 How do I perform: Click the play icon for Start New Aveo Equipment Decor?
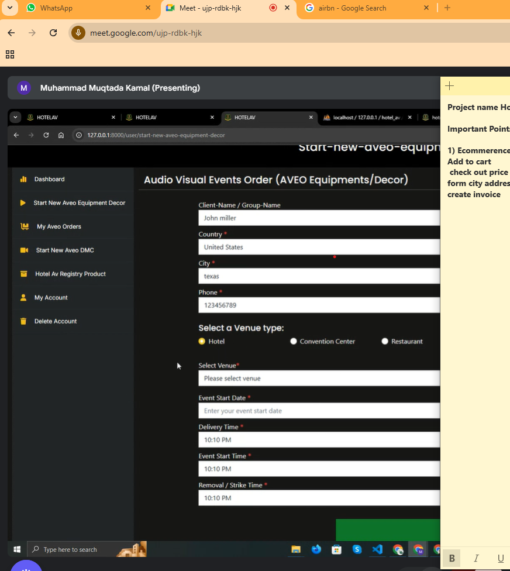(23, 203)
